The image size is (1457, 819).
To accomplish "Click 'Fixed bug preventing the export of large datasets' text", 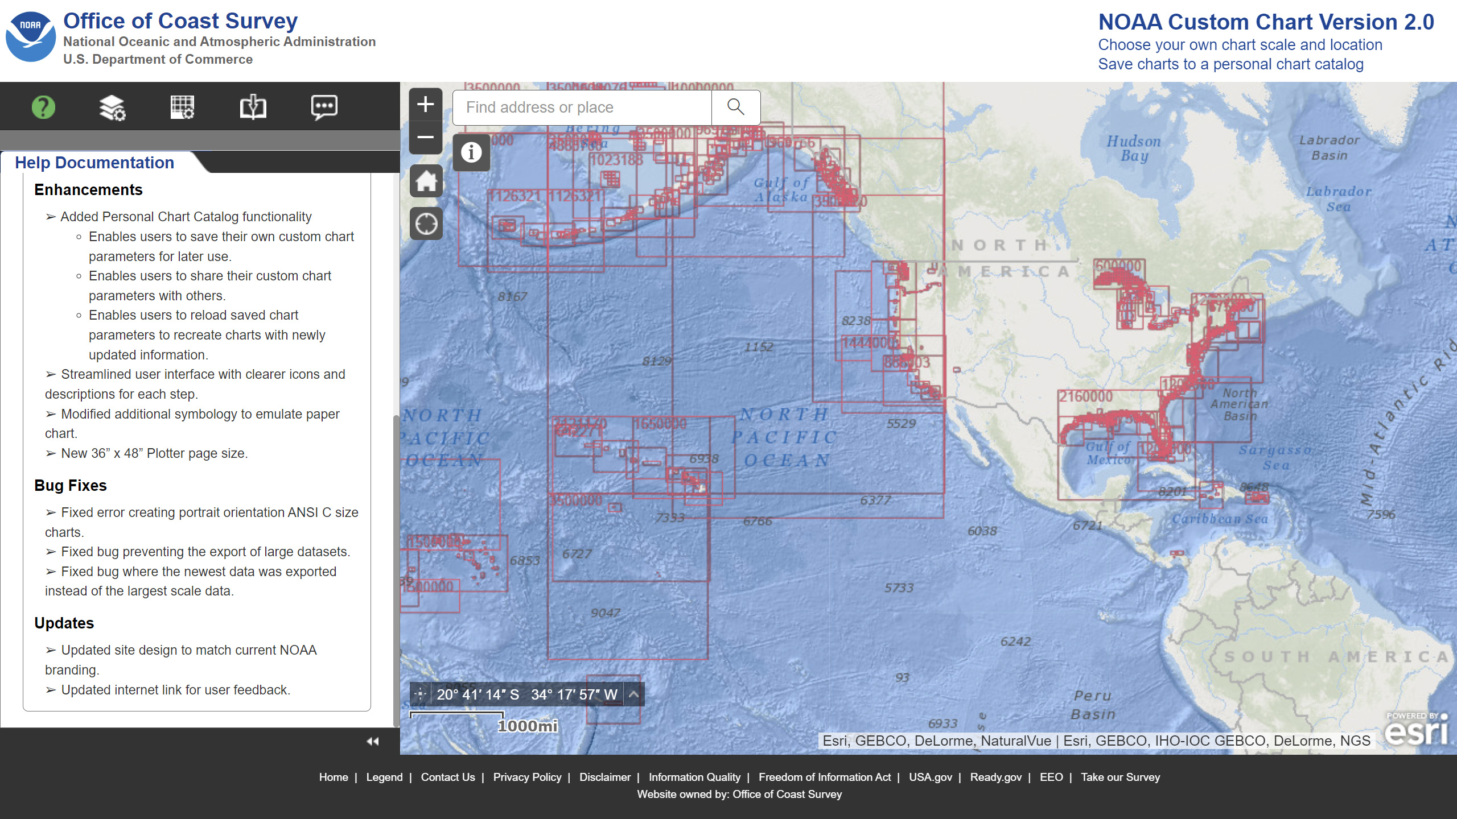I will click(x=205, y=552).
